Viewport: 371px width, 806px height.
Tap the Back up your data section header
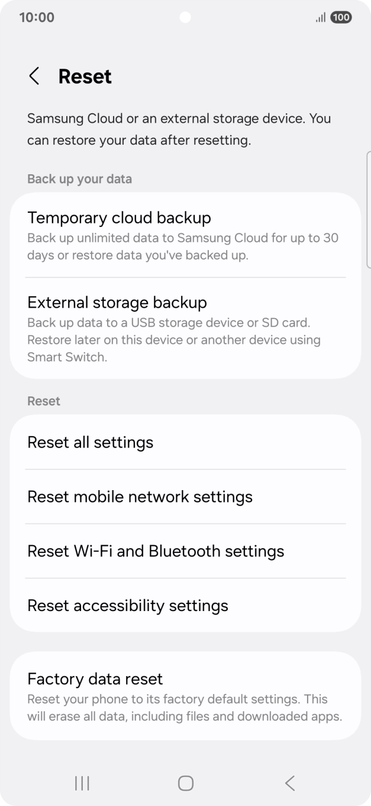(79, 178)
